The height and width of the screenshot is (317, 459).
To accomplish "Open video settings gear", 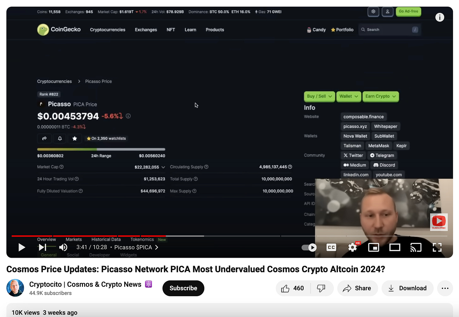I will (x=352, y=247).
